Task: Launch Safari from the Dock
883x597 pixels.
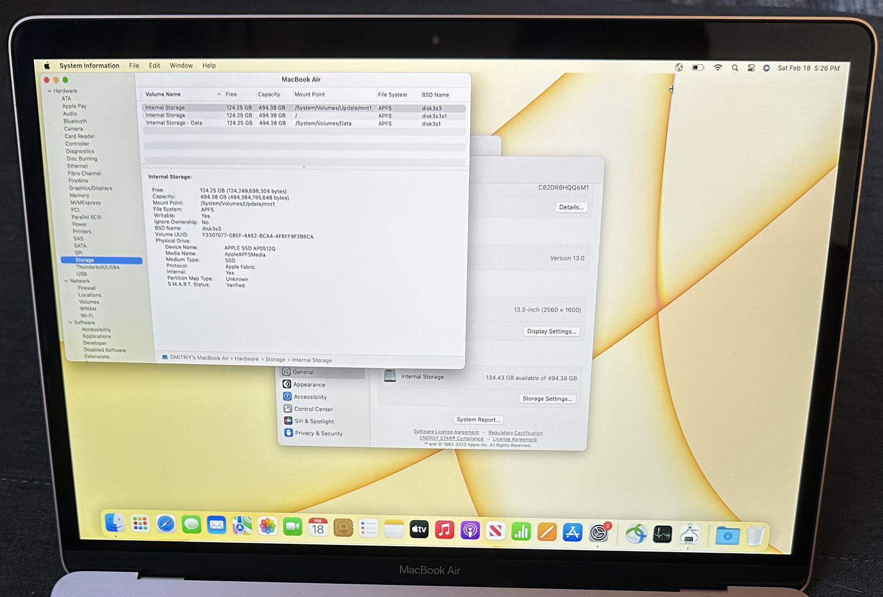Action: click(x=165, y=524)
